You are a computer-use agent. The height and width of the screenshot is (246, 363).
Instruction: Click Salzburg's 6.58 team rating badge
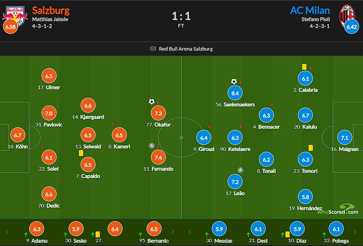(x=10, y=27)
